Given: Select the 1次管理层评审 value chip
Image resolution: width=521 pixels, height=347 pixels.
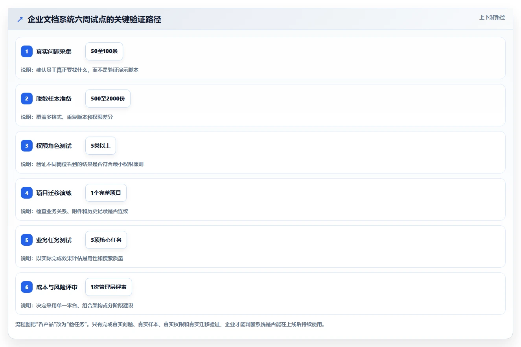Looking at the screenshot, I should tap(109, 287).
